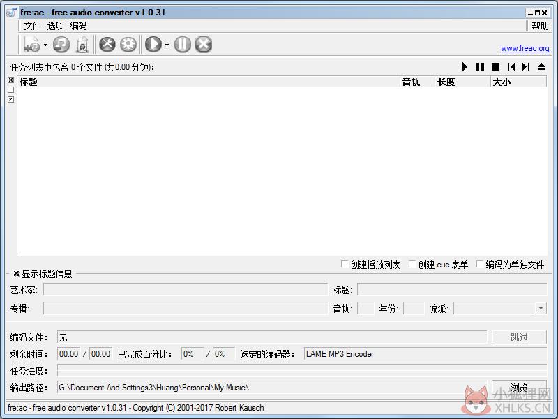Skip to the previous track in the joblist
This screenshot has width=558, height=419.
(511, 66)
